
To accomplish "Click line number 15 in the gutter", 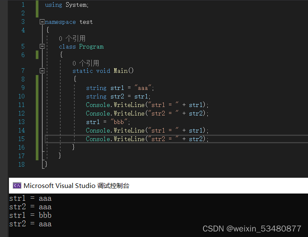I will pyautogui.click(x=21, y=139).
